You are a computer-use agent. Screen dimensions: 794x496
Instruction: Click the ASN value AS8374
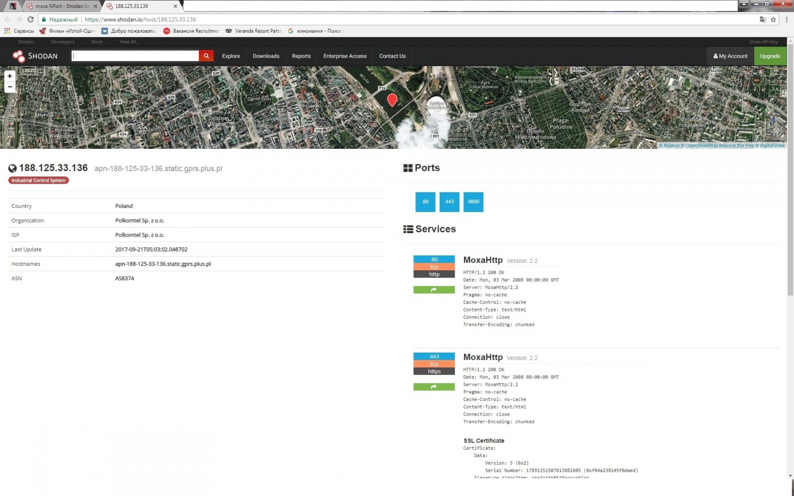(x=125, y=278)
